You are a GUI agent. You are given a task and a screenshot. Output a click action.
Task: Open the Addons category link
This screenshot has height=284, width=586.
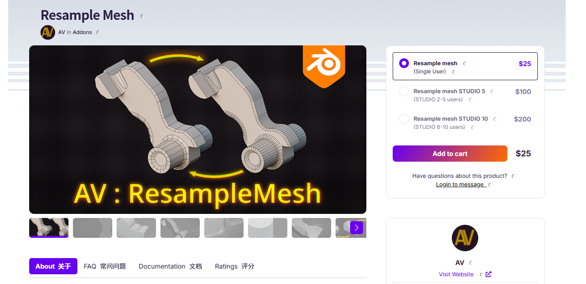tap(82, 32)
